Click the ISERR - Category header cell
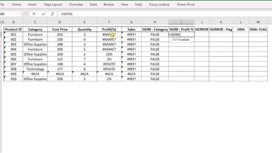The image size is (272, 153). (155, 29)
